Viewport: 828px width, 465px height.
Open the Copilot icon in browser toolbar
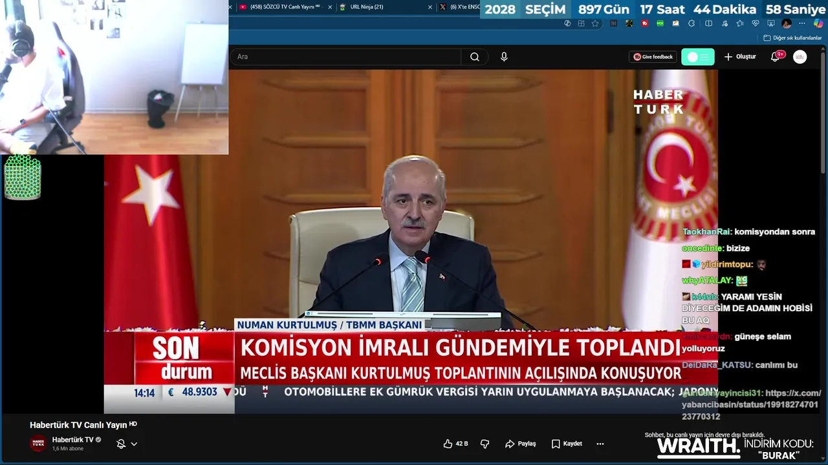(x=818, y=23)
